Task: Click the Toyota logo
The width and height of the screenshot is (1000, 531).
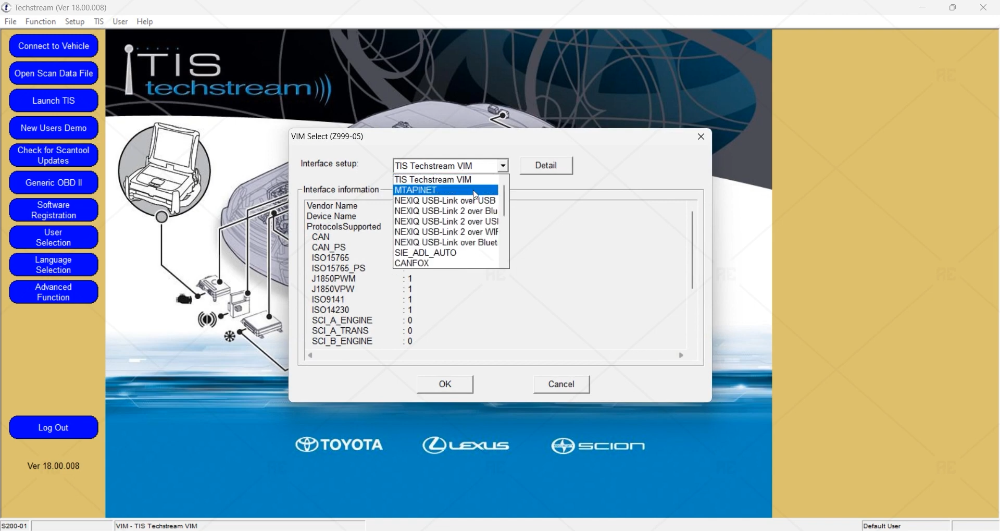Action: pos(339,446)
